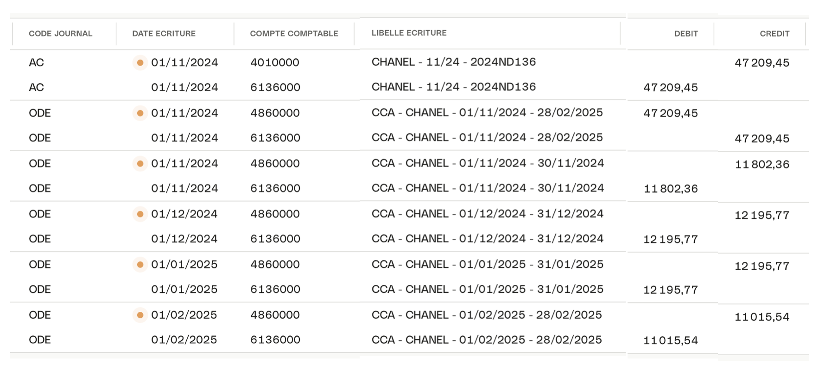Click the DATE ECRITURE column header
Viewport: 825px width, 371px height.
(x=164, y=34)
